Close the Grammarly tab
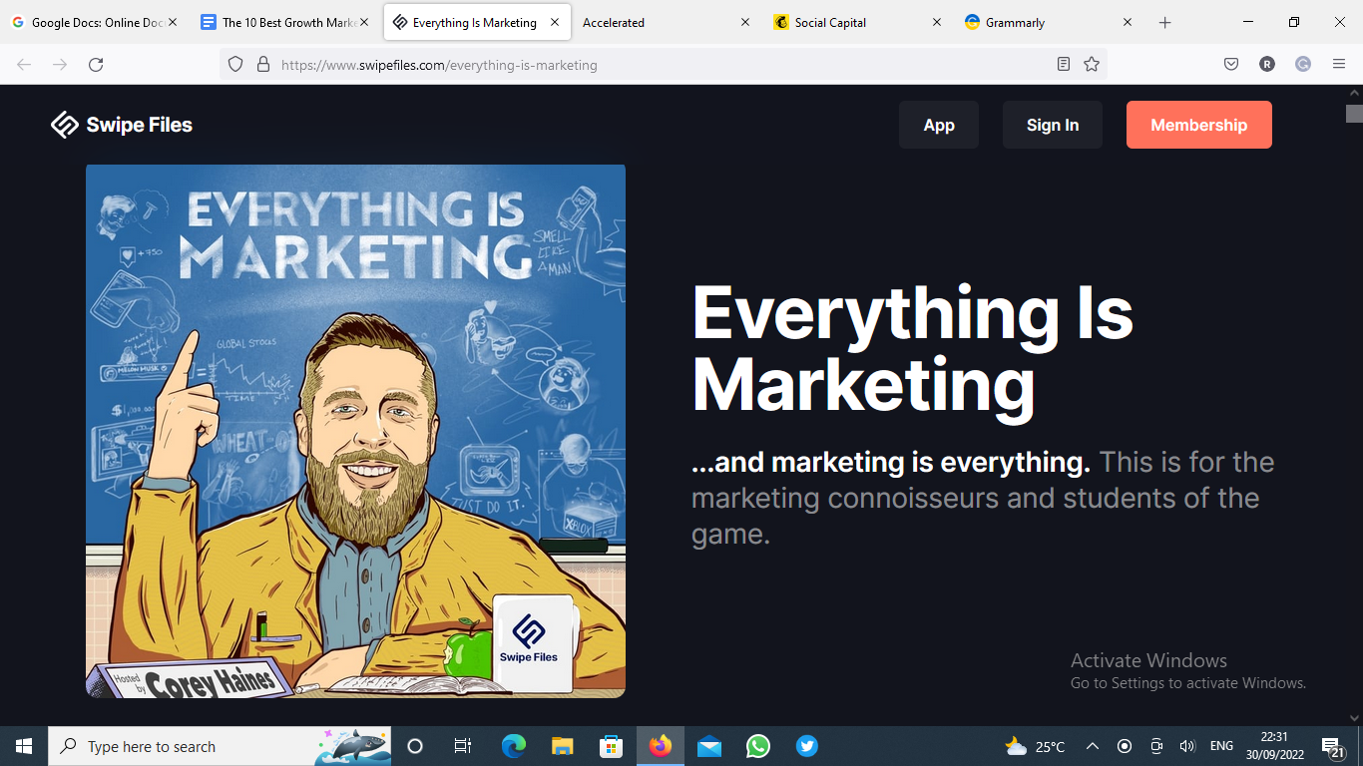Screen dimensions: 1363x766 (x=1128, y=22)
